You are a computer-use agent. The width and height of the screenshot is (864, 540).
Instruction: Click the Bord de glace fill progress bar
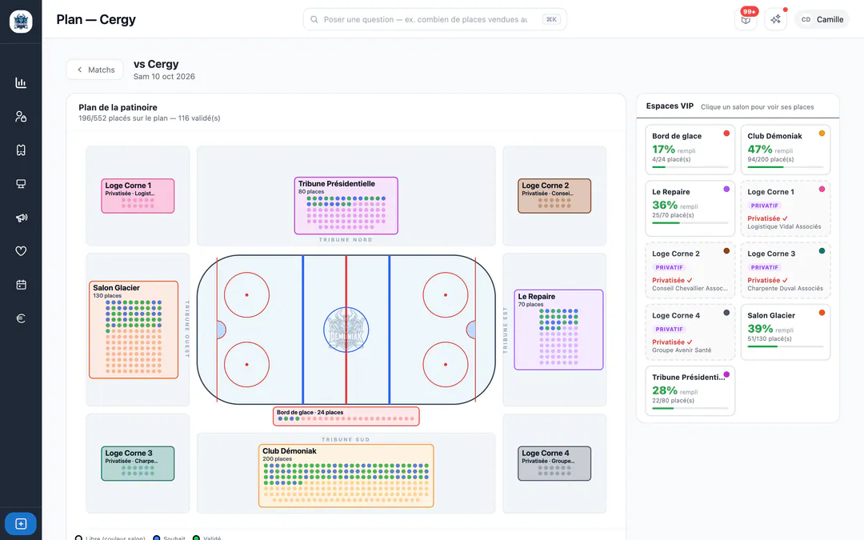(x=690, y=167)
